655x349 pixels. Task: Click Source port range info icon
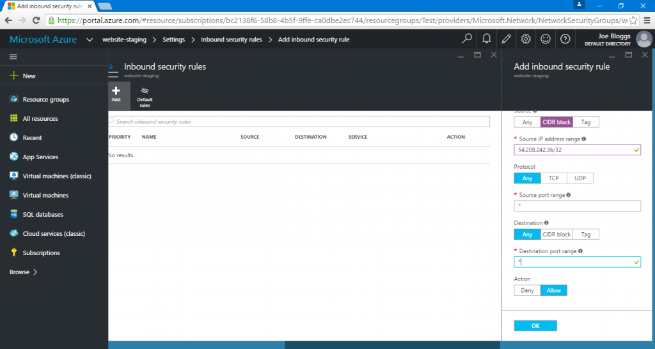point(569,195)
